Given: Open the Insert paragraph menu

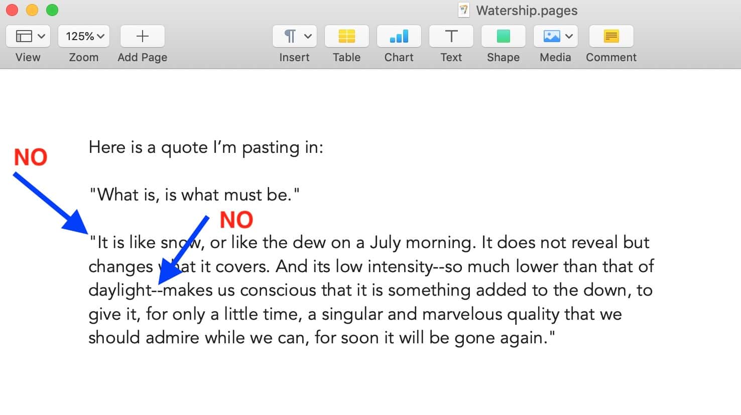Looking at the screenshot, I should point(295,36).
